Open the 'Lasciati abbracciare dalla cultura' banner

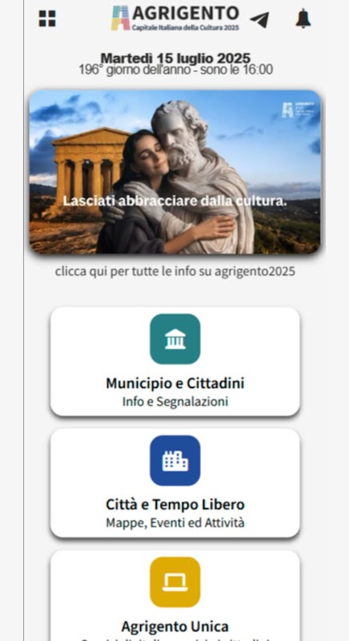click(x=175, y=172)
